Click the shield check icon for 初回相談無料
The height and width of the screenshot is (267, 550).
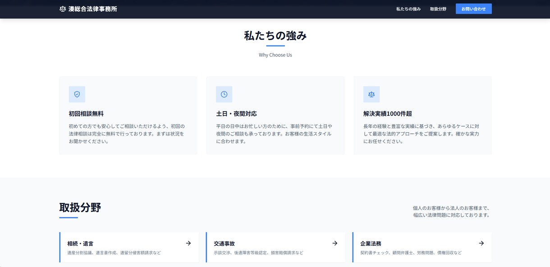[77, 95]
